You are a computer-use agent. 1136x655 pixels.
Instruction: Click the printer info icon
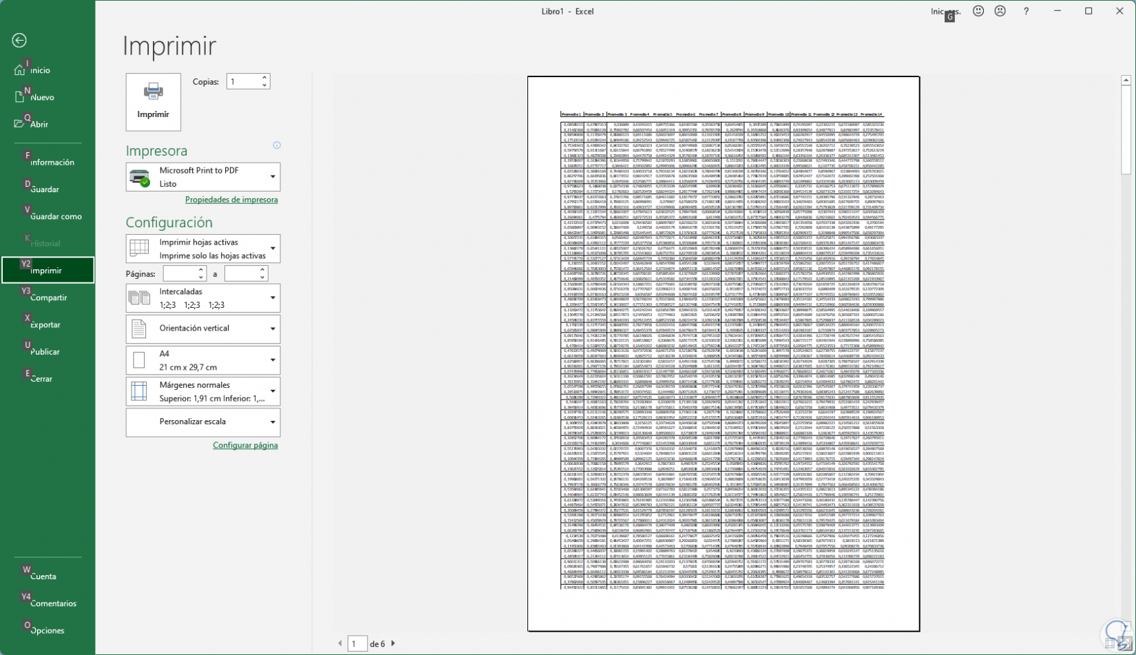click(277, 145)
